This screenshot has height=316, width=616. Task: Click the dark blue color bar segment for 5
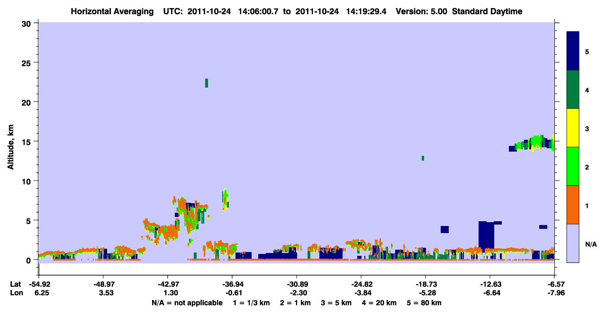(573, 51)
